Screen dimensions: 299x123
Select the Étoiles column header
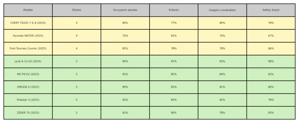point(77,10)
